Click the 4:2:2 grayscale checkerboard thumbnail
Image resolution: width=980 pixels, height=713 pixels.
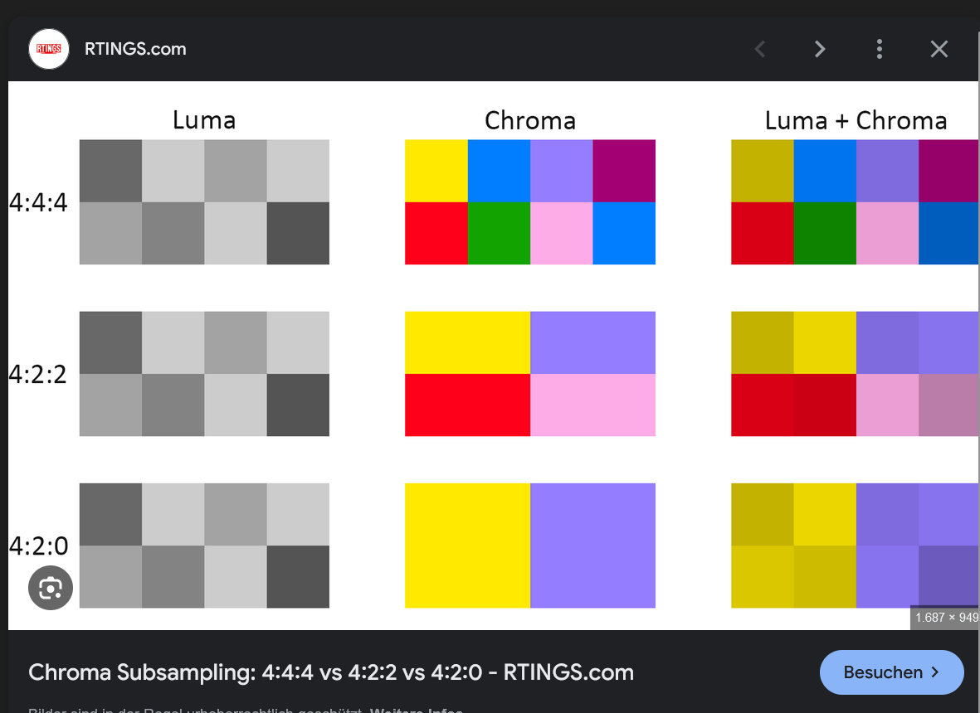click(x=203, y=374)
